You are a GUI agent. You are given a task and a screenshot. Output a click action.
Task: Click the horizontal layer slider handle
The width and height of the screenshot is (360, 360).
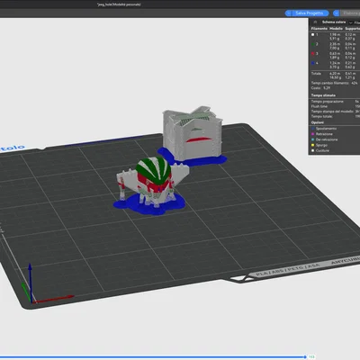coord(305,357)
